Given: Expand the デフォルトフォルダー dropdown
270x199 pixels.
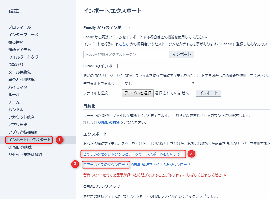Looking at the screenshot, I should pyautogui.click(x=159, y=84).
